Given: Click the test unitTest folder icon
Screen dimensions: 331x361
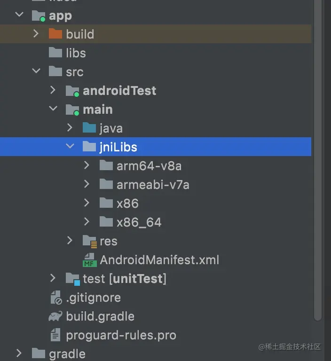Looking at the screenshot, I should click(72, 279).
